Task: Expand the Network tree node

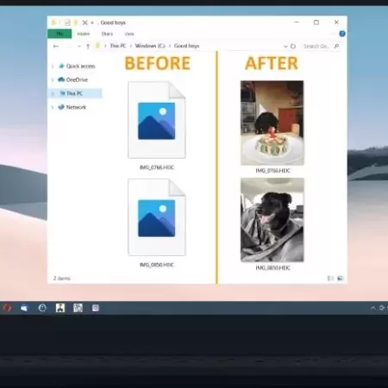Action: click(x=53, y=108)
